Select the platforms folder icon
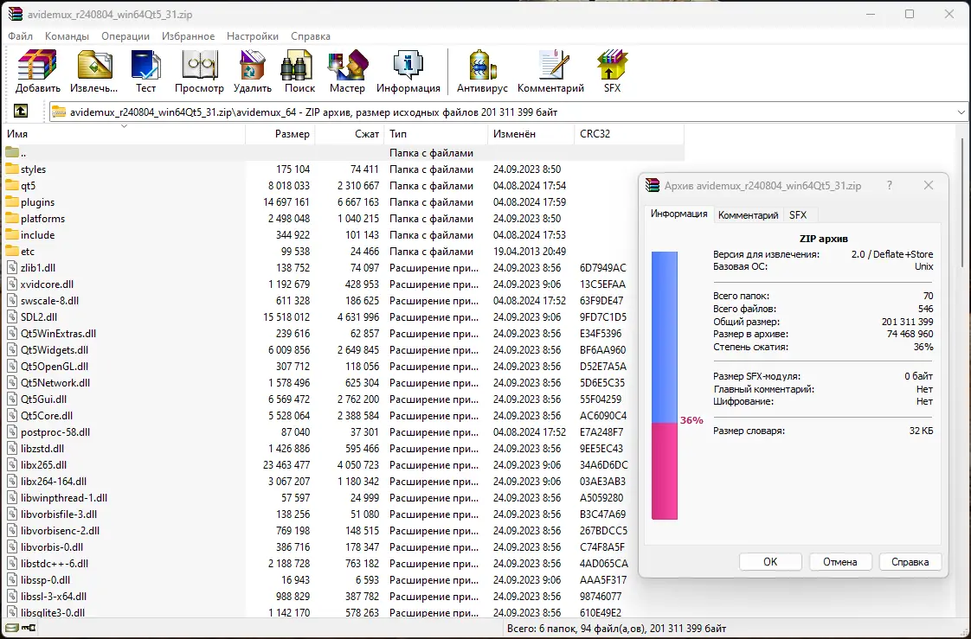 pyautogui.click(x=12, y=219)
